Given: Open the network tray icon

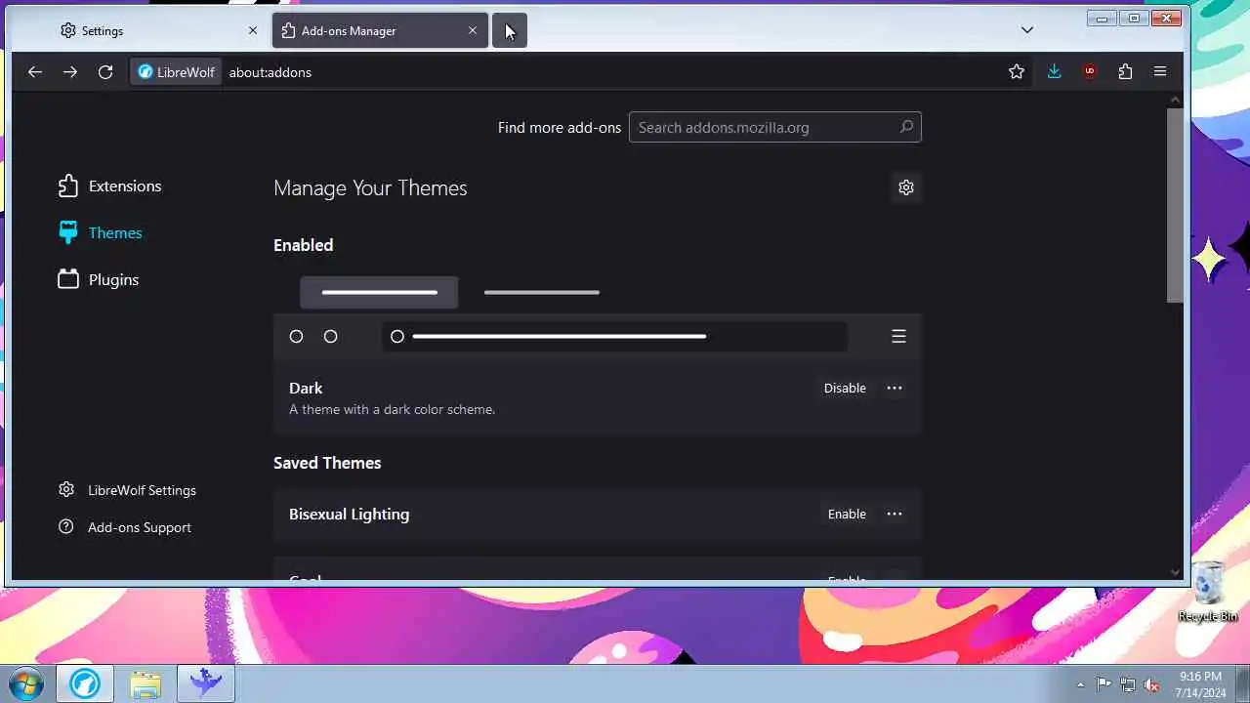Looking at the screenshot, I should click(x=1128, y=684).
